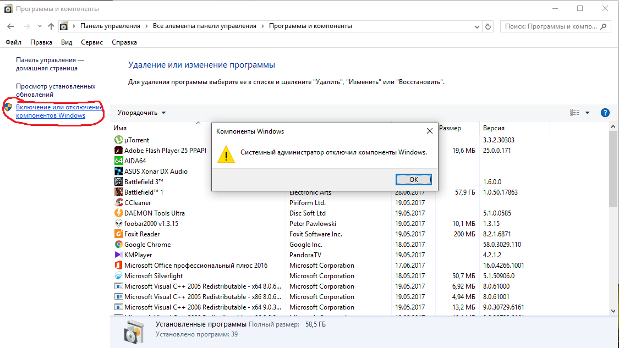Click the change view layout icon

click(x=574, y=113)
